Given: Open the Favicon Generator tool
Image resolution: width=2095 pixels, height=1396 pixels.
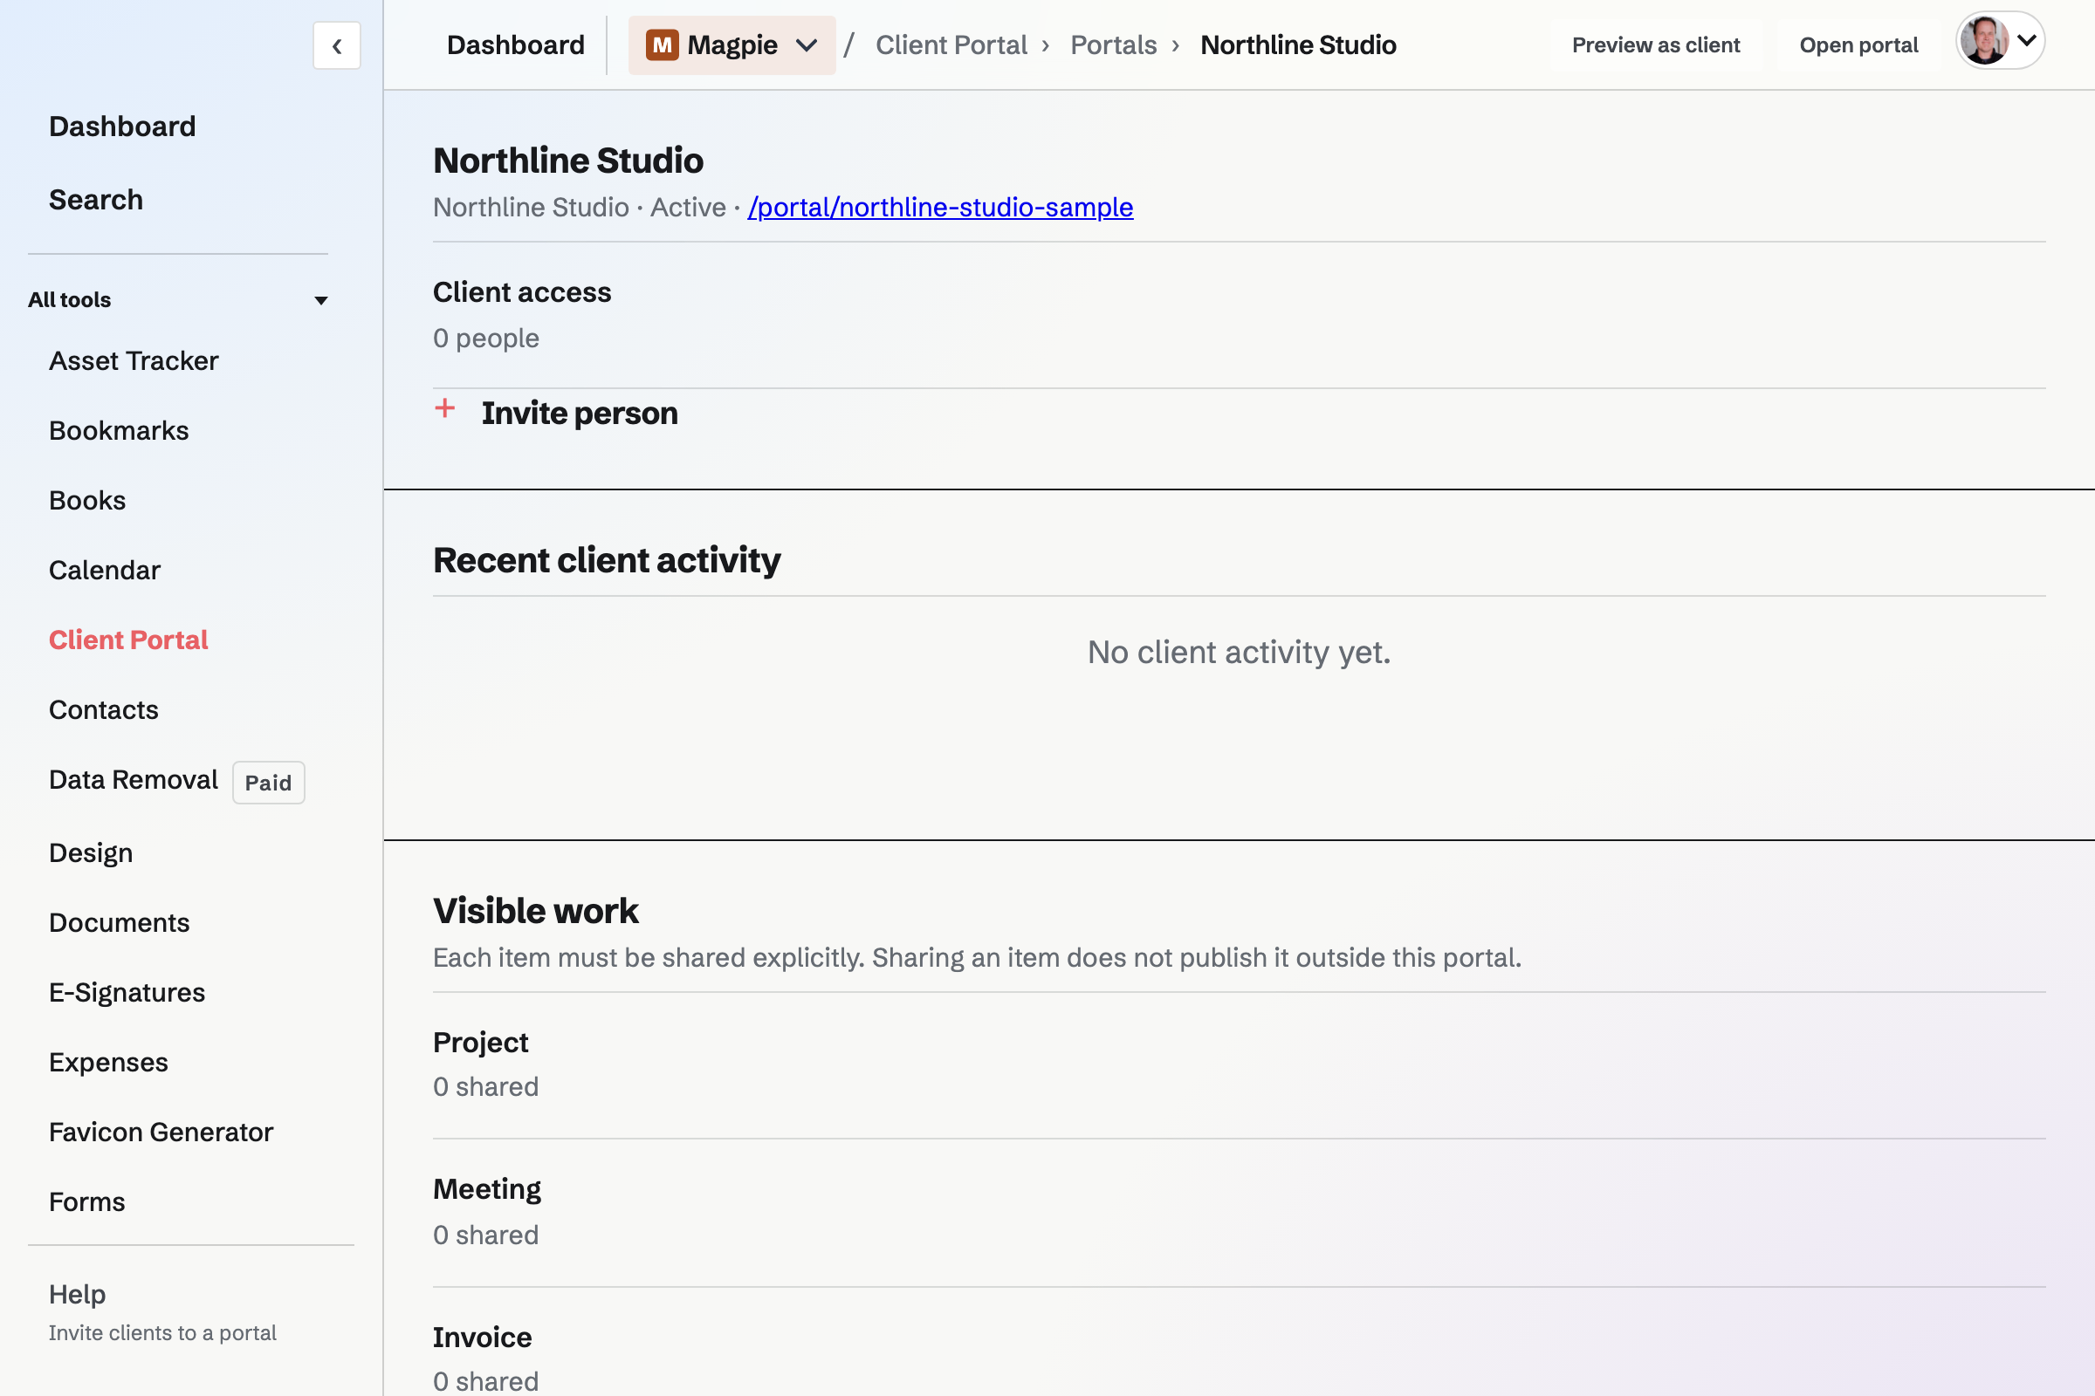Looking at the screenshot, I should [x=161, y=1132].
